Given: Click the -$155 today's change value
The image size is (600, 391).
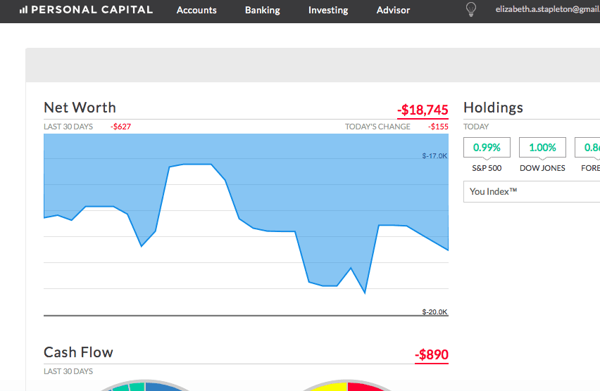Looking at the screenshot, I should pyautogui.click(x=438, y=127).
